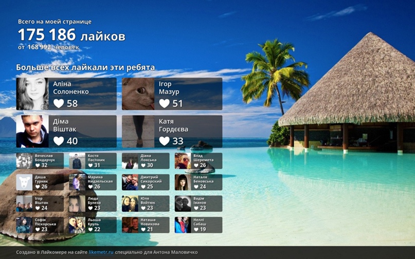
Task: Open Аліна Солоненко's profile photo
Action: pos(32,94)
